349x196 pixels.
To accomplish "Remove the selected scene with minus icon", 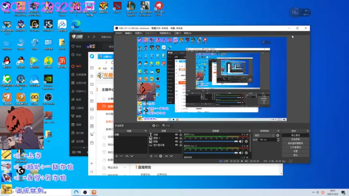I will [121, 156].
